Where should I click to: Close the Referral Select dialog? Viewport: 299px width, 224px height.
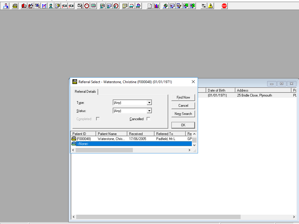[193, 82]
